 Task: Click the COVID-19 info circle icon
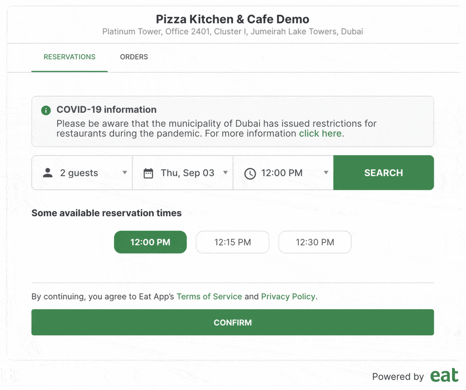(x=46, y=110)
